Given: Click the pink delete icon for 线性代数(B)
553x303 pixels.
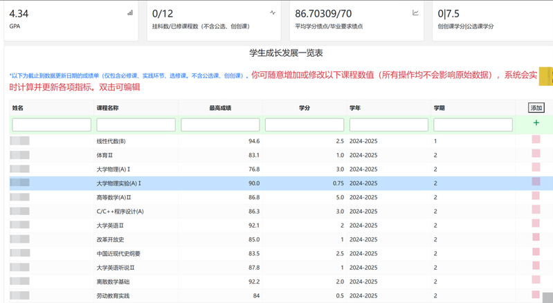Looking at the screenshot, I should tap(536, 140).
